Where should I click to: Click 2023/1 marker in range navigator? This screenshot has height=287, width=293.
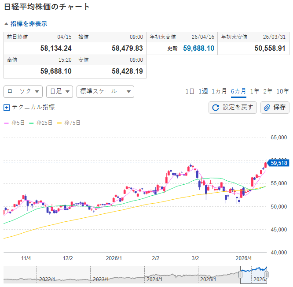pos(101,280)
